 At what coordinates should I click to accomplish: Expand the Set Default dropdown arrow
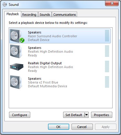coord(87,115)
